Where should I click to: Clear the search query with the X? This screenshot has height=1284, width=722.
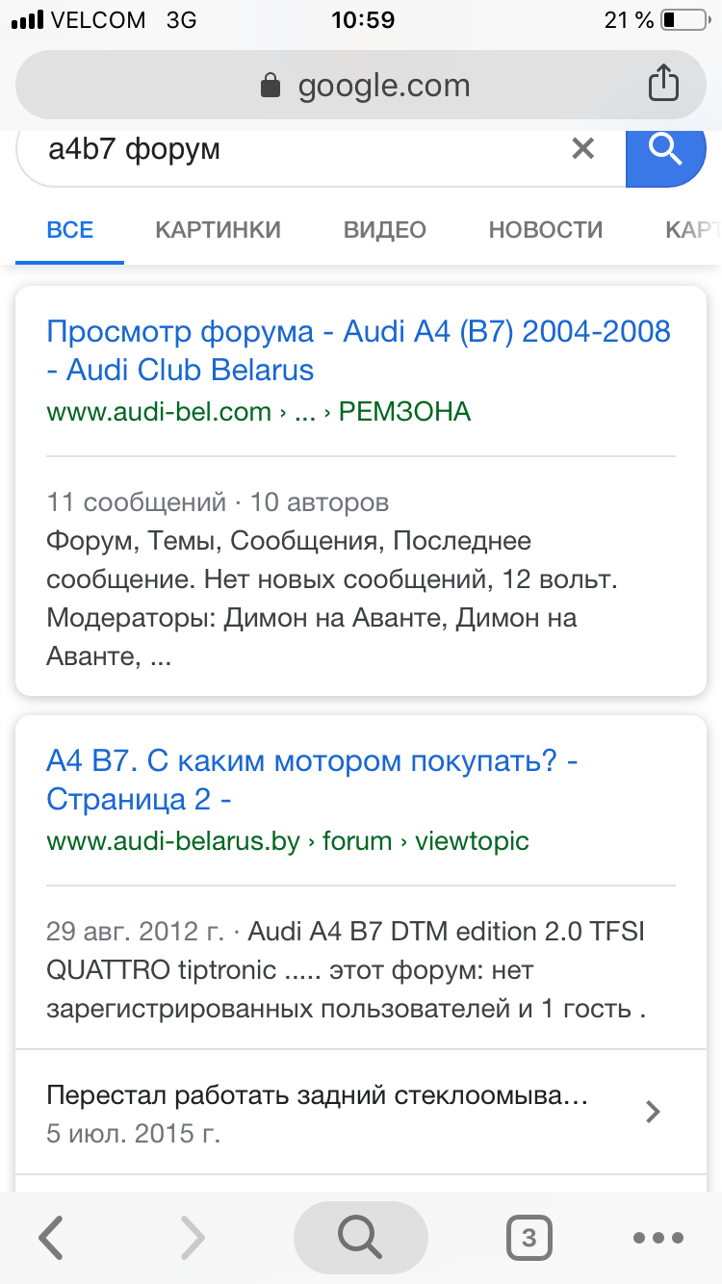(583, 148)
